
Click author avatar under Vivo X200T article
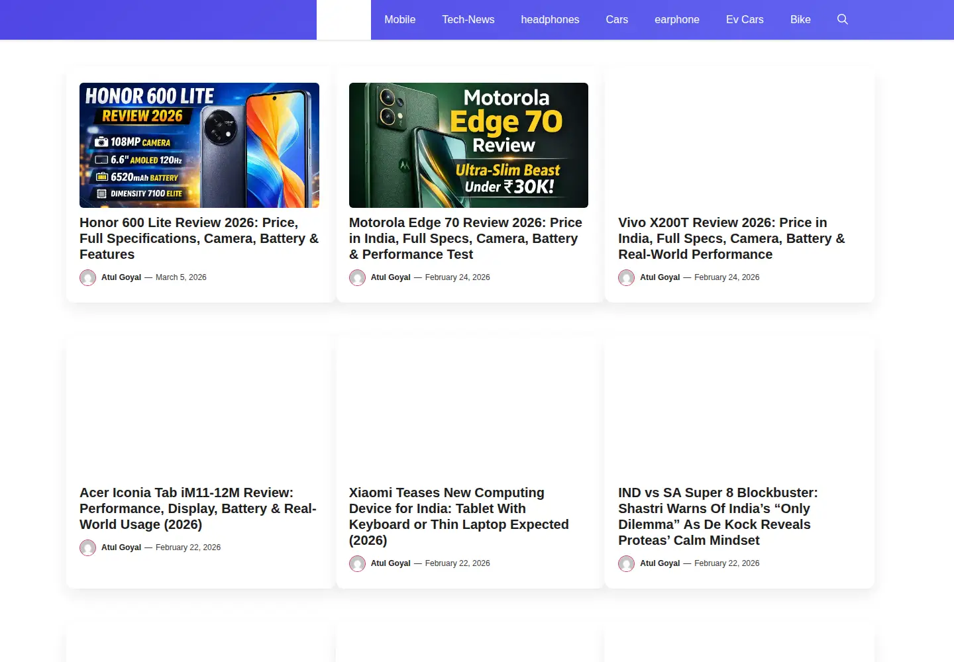coord(627,278)
